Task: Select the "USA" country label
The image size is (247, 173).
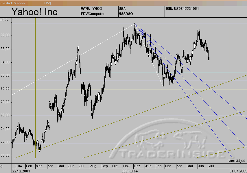Action: pyautogui.click(x=122, y=9)
